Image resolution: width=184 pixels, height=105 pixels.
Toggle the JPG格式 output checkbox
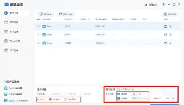click(x=50, y=99)
